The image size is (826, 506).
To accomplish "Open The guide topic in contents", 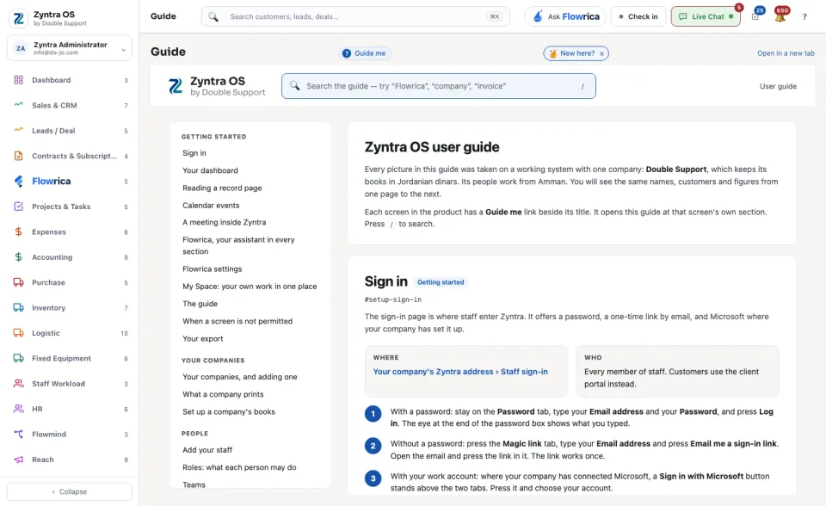I will pos(200,304).
